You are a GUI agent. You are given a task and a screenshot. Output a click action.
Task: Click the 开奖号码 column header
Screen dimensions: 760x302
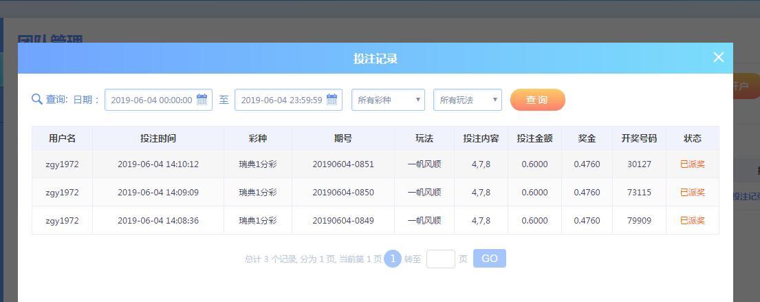pos(639,139)
